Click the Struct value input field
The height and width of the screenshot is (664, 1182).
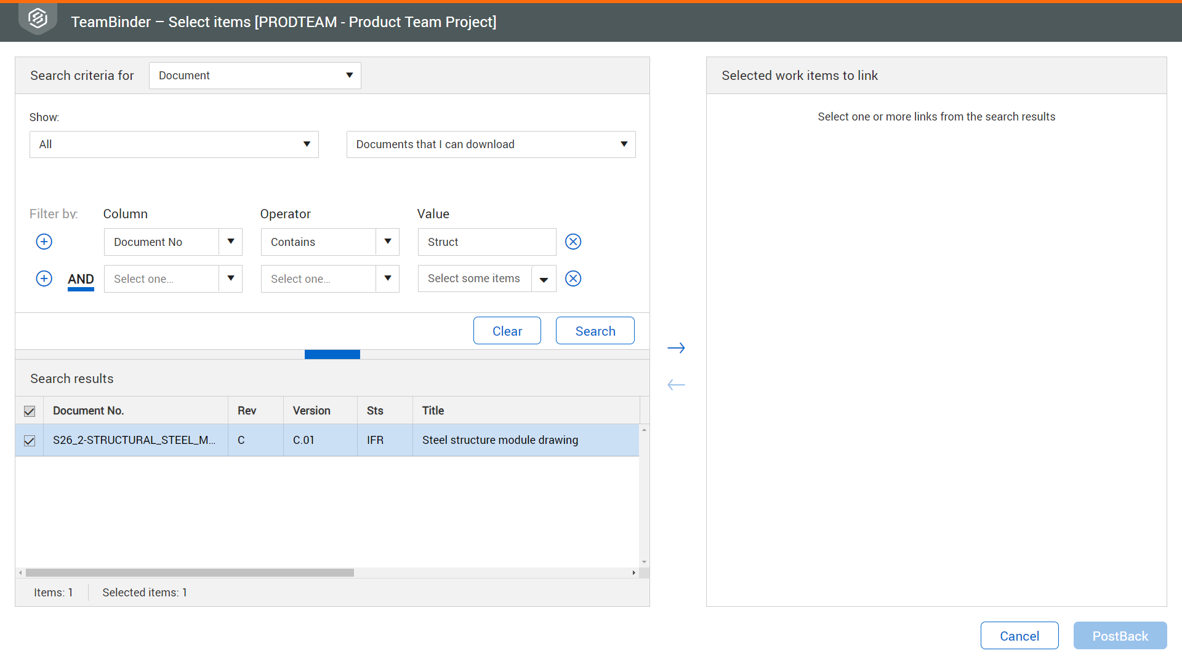click(x=486, y=242)
